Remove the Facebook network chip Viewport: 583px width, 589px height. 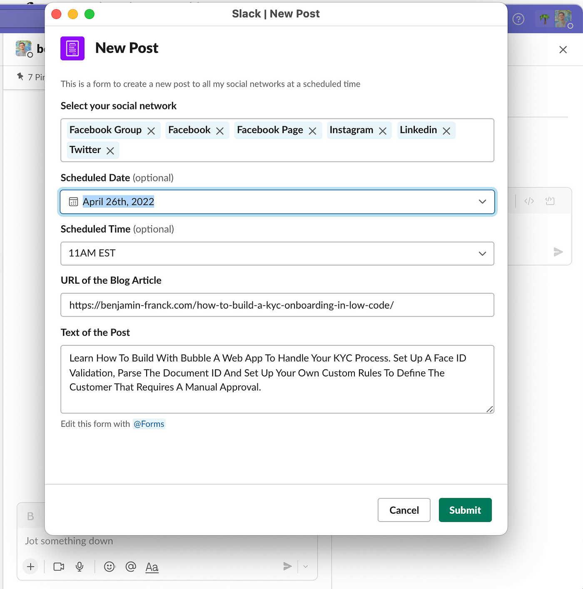[220, 131]
